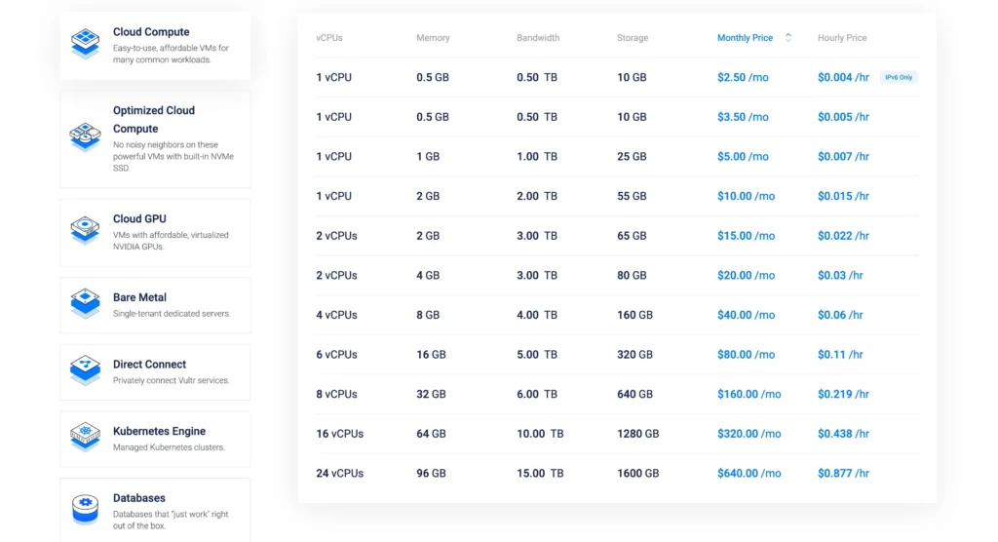The height and width of the screenshot is (542, 998).
Task: Select the $10.00 /mo price
Action: pyautogui.click(x=746, y=196)
